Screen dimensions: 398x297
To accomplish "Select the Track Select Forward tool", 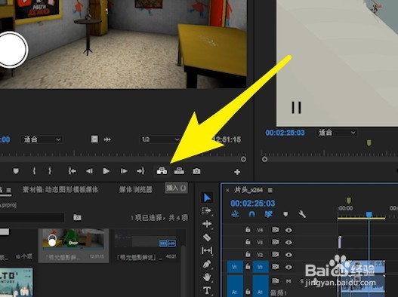I will pos(207,210).
